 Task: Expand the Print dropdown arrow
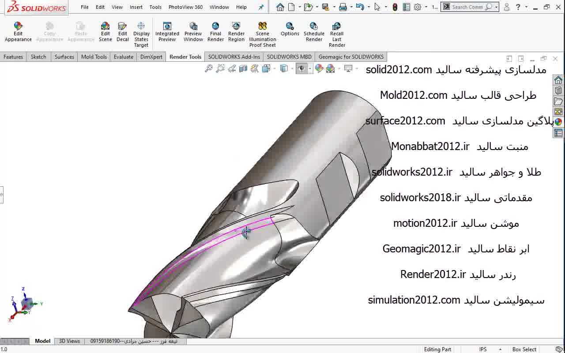point(351,7)
